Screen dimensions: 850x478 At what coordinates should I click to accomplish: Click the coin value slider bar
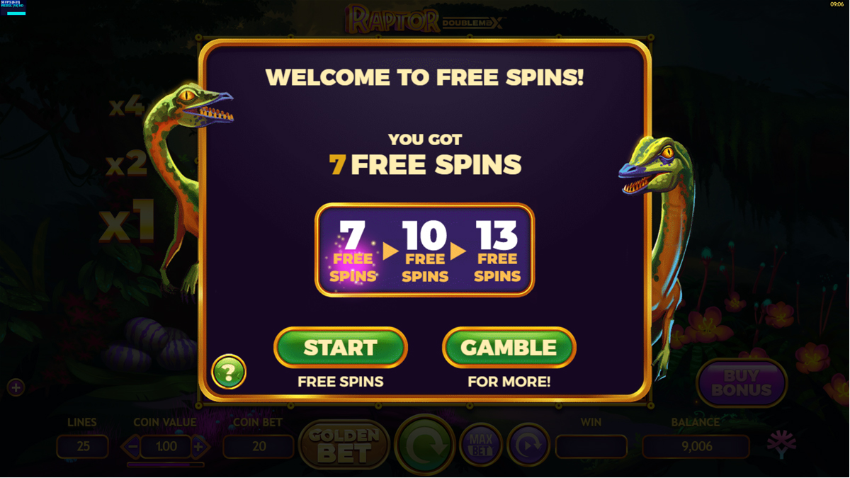click(166, 465)
